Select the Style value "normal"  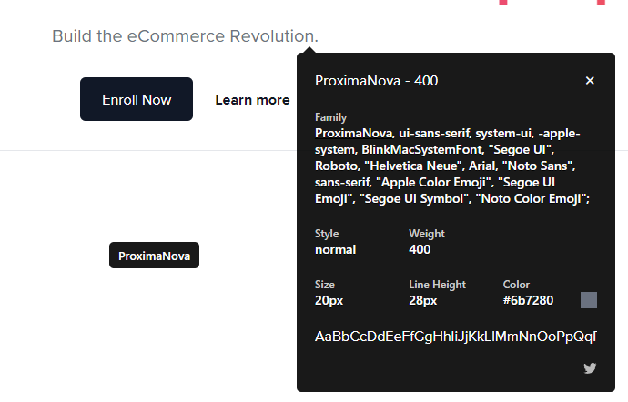pos(335,249)
